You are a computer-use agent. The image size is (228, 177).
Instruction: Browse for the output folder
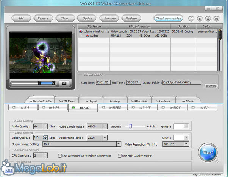(x=211, y=86)
